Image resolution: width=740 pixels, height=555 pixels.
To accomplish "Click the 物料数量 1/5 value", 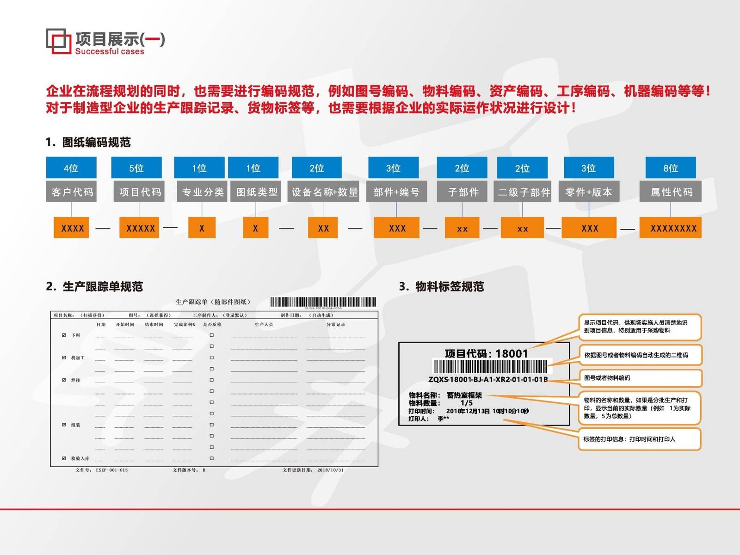I will pyautogui.click(x=462, y=403).
